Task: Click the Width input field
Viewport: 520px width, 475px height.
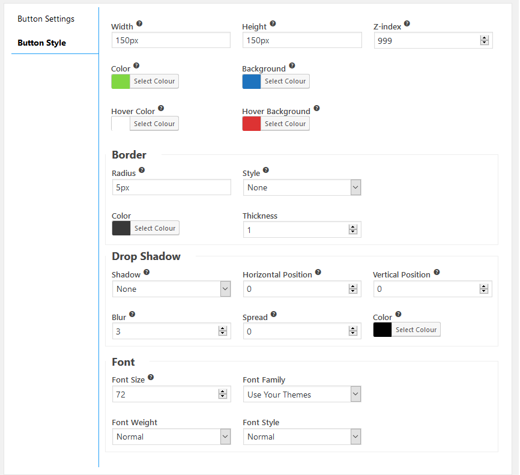Action: pyautogui.click(x=171, y=40)
